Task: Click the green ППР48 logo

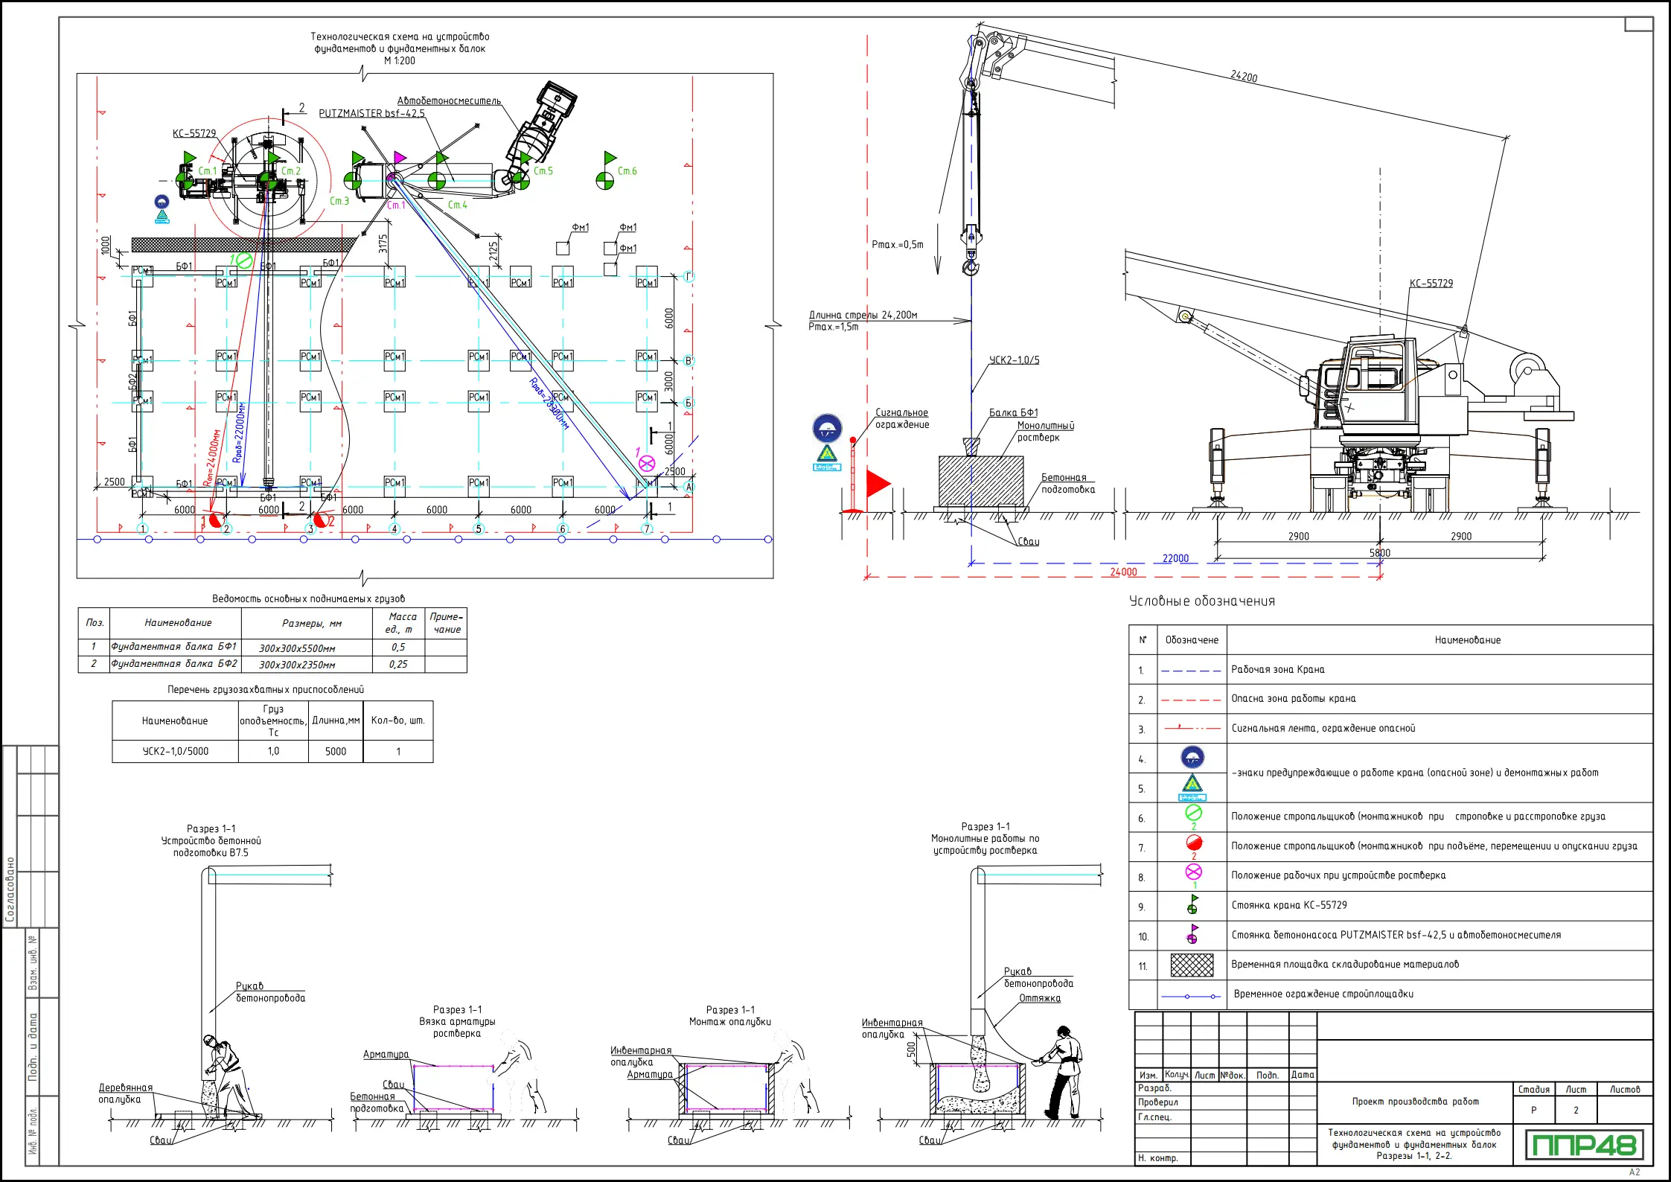Action: click(1583, 1145)
